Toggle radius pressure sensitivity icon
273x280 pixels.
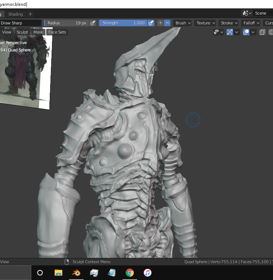pos(93,23)
